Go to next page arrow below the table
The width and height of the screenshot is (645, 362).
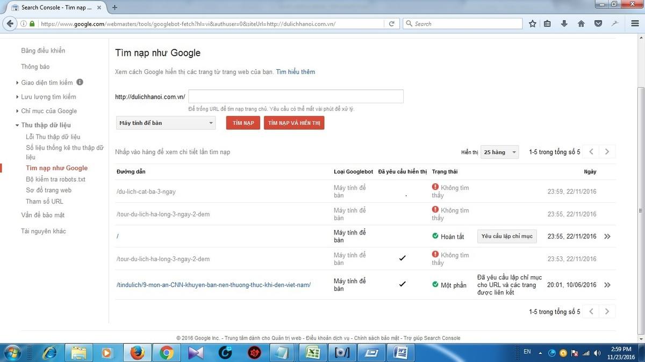click(x=607, y=311)
